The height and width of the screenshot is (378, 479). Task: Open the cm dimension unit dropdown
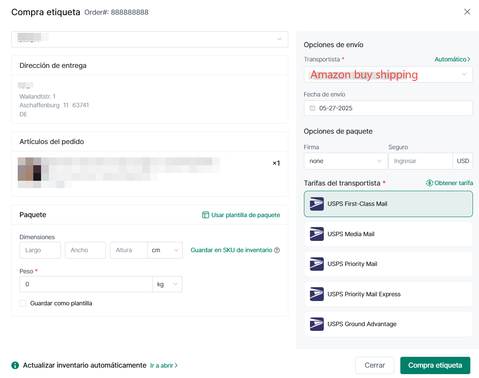pos(165,250)
